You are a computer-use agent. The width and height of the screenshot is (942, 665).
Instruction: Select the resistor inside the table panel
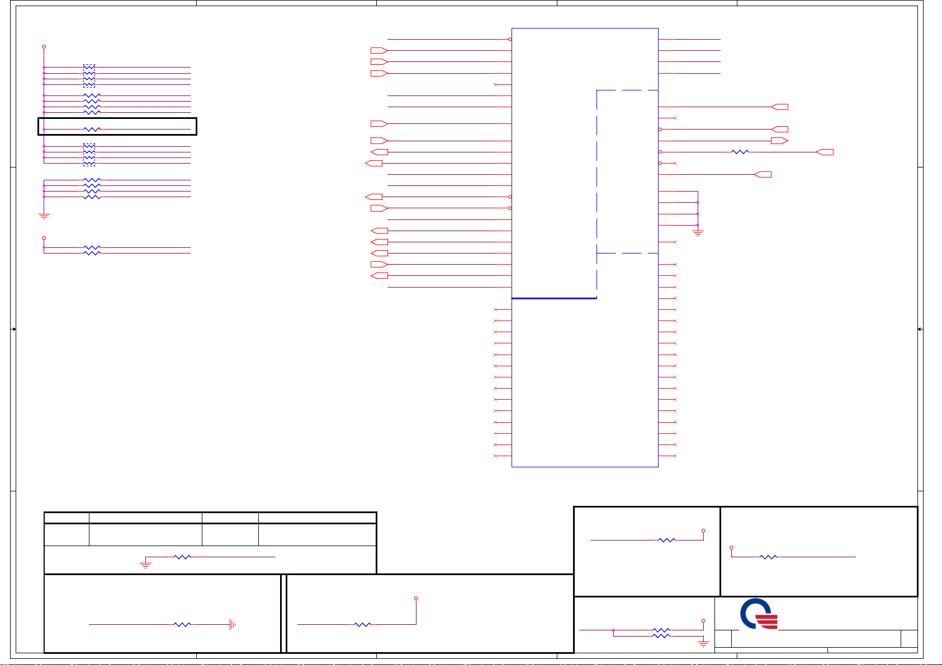(x=182, y=557)
